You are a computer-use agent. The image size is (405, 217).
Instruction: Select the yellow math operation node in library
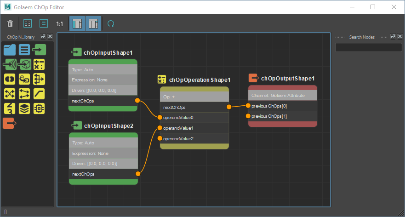pyautogui.click(x=39, y=64)
